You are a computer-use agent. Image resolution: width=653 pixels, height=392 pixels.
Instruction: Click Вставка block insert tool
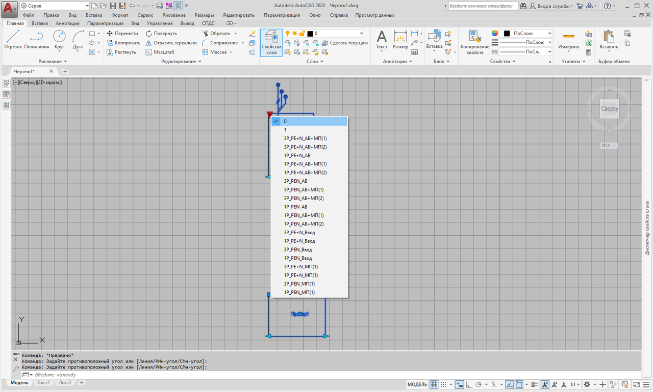(x=434, y=40)
